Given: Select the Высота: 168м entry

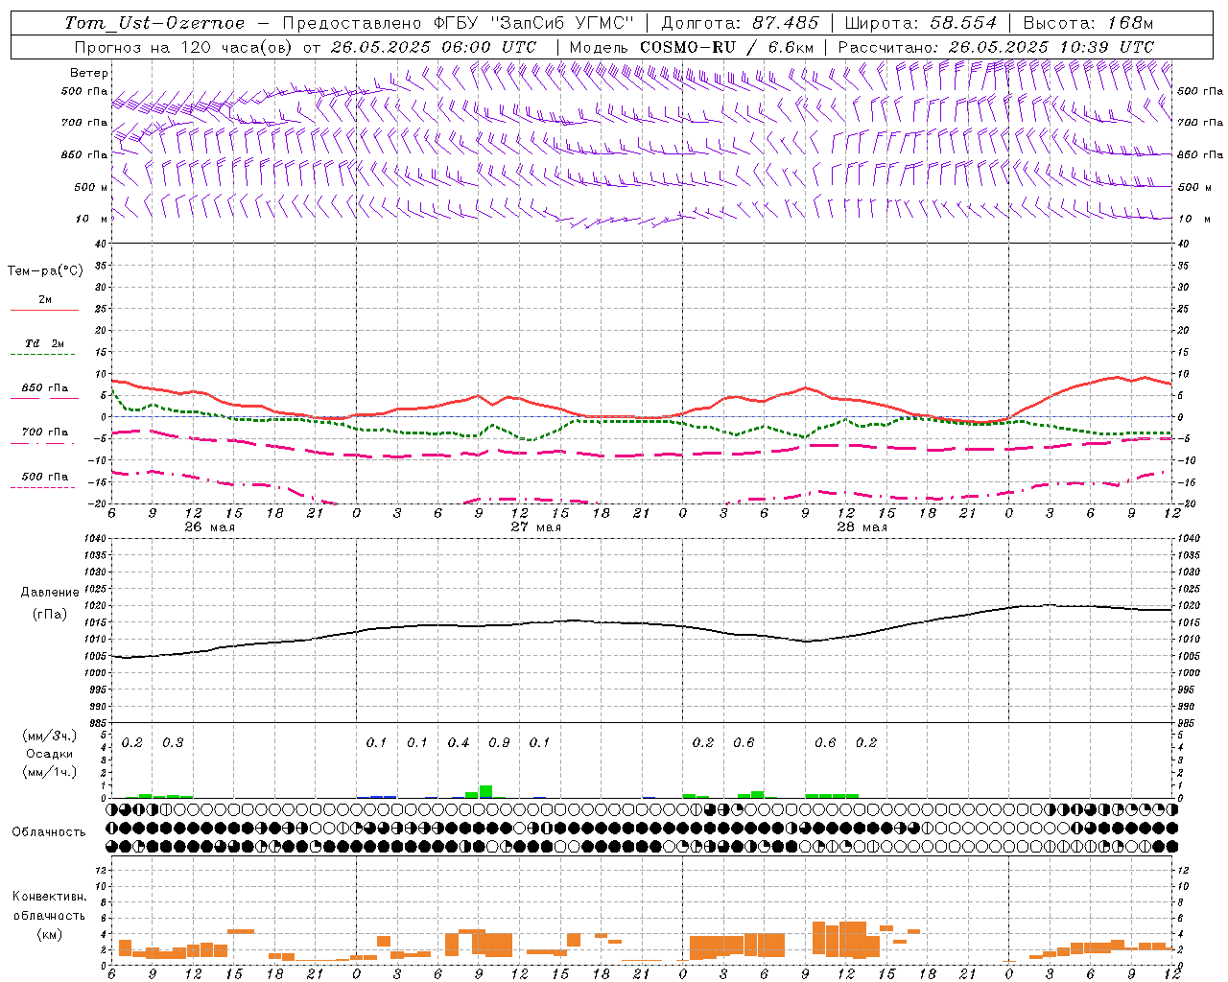Looking at the screenshot, I should pyautogui.click(x=1089, y=23).
